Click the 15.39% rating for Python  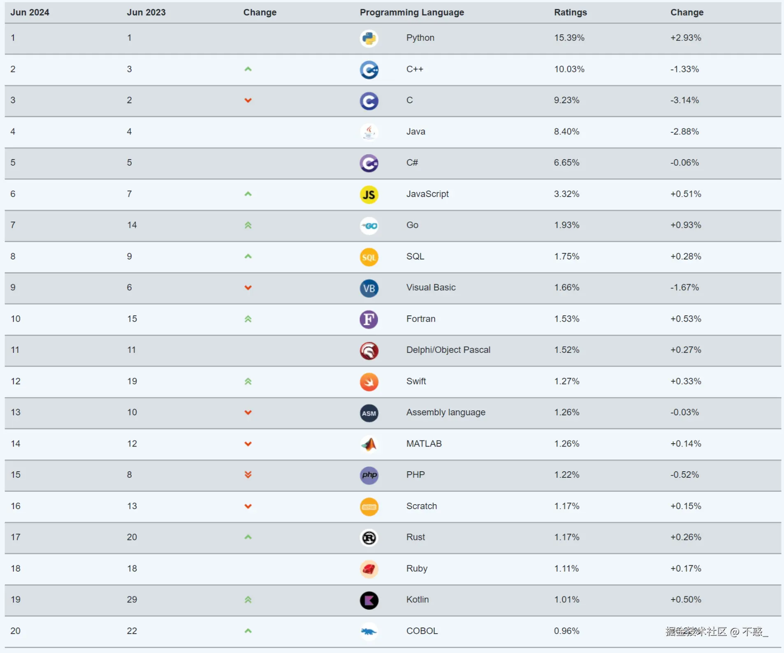coord(569,38)
